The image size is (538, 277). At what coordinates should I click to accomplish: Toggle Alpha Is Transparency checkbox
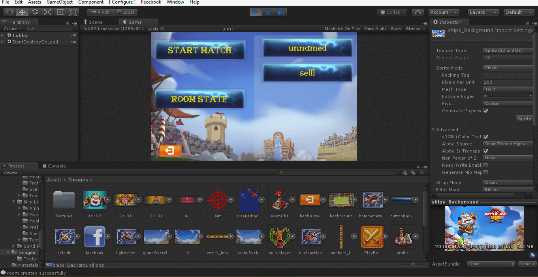(486, 151)
